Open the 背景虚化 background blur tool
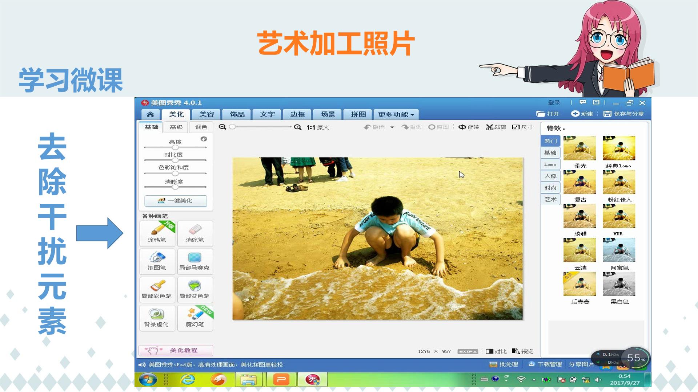This screenshot has height=392, width=698. click(157, 318)
